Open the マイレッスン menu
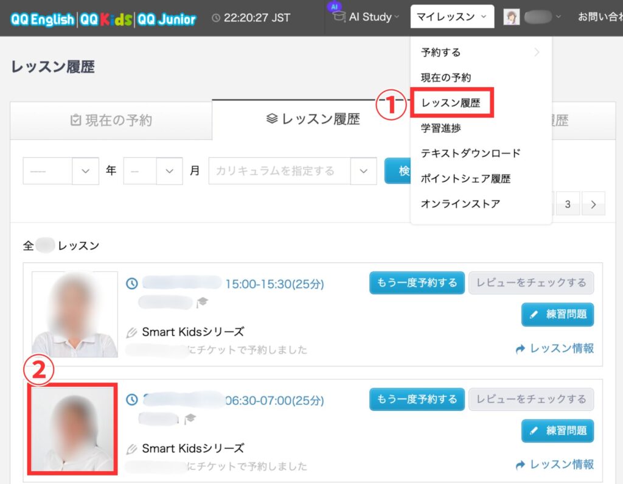 453,17
